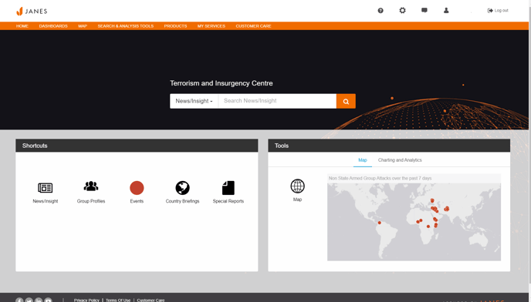531x302 pixels.
Task: Switch to the Map tab in Tools
Action: tap(362, 160)
